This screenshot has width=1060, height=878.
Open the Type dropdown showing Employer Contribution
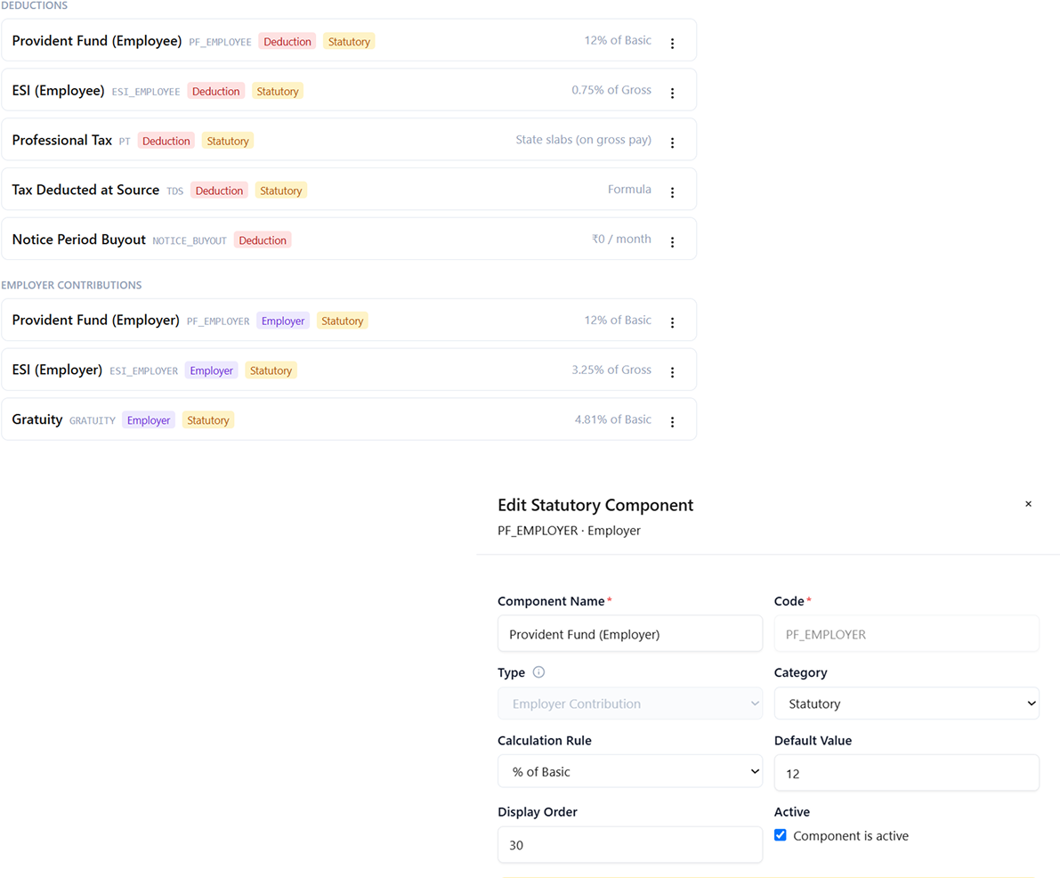630,703
